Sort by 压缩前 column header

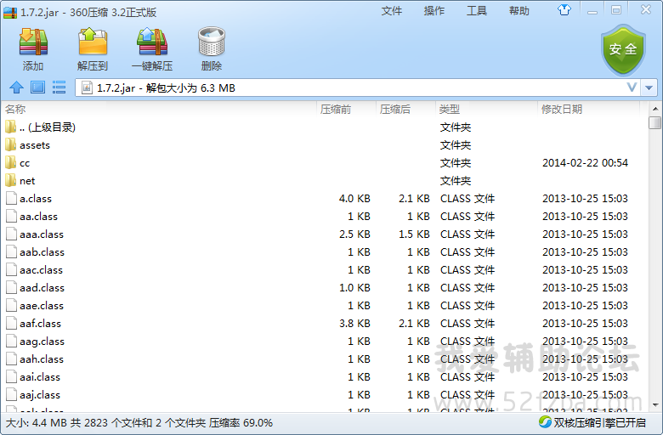pos(336,110)
